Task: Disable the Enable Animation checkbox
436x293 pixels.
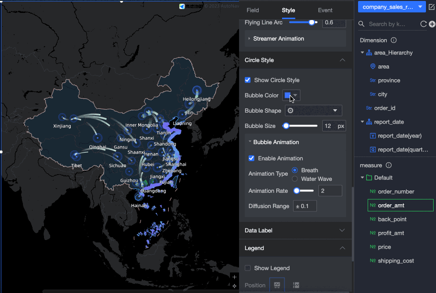Action: click(x=251, y=158)
